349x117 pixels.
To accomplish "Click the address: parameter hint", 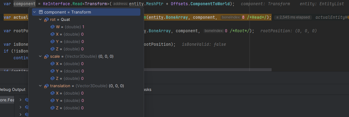I will (x=120, y=4).
